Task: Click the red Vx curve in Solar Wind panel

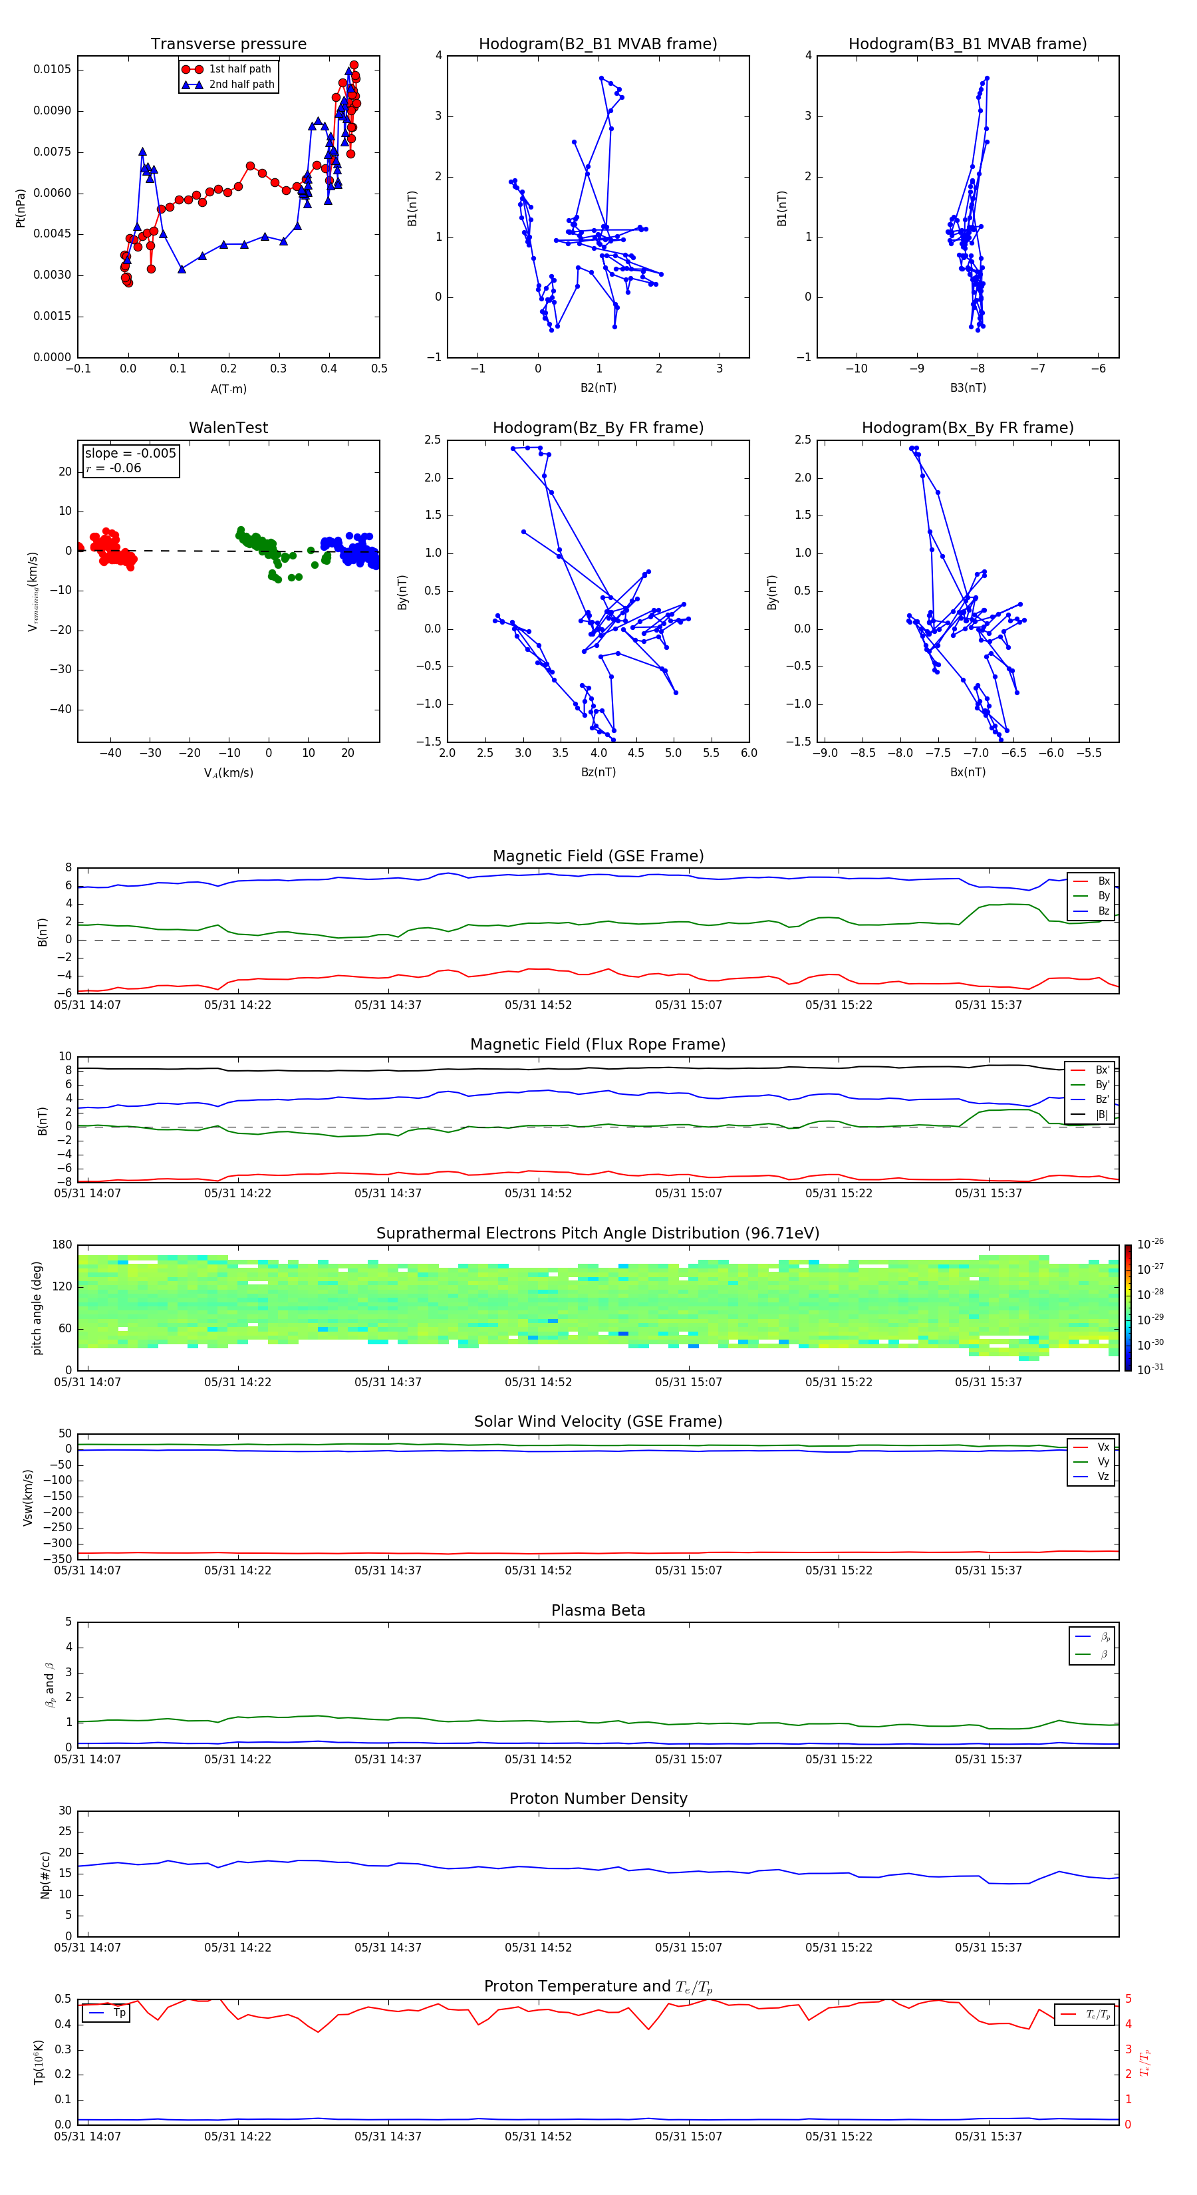Action: coord(597,1553)
